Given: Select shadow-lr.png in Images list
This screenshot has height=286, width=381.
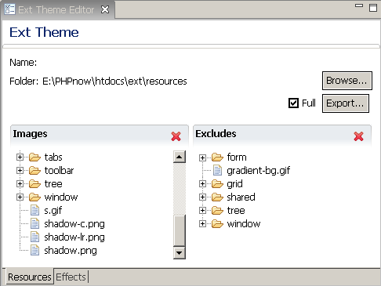Looking at the screenshot, I should 74,237.
